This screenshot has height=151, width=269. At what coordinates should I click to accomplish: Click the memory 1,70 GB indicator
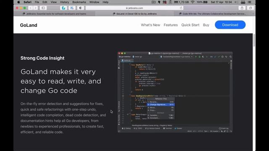coord(181,2)
